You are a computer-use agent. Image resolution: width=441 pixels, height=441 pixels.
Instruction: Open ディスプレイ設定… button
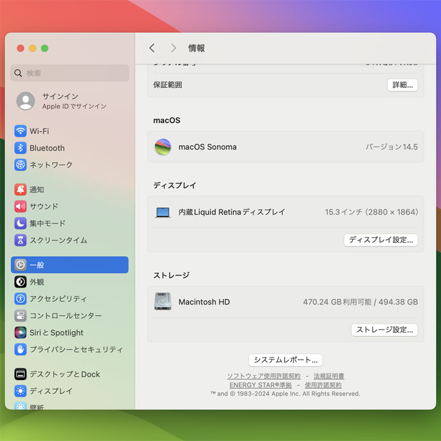(x=381, y=240)
